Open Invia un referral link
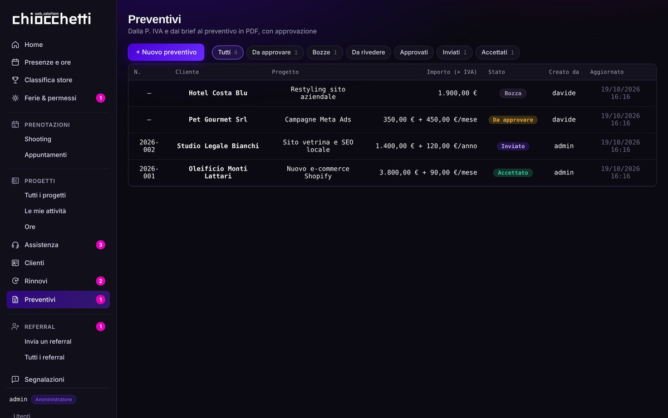668x418 pixels. pyautogui.click(x=48, y=342)
